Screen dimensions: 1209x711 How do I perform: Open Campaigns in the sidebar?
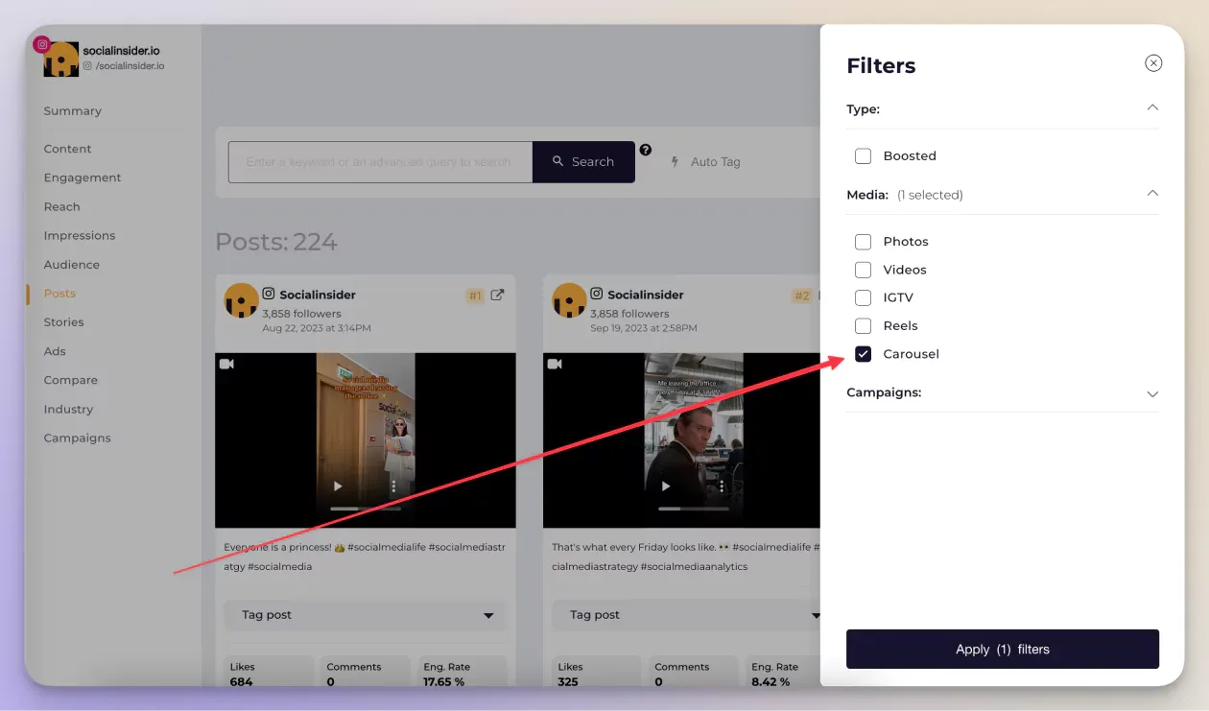[77, 438]
